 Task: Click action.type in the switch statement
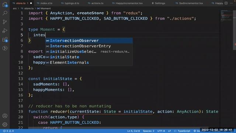coord(63,117)
